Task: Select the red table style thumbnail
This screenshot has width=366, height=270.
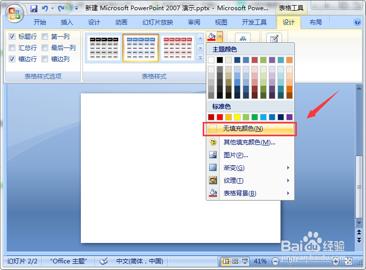Action: (178, 47)
